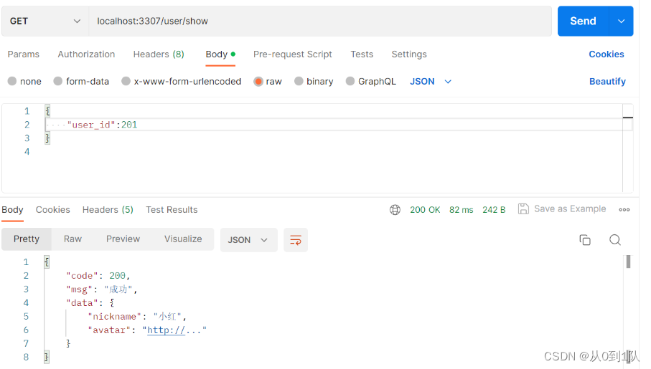The image size is (651, 369).
Task: Click the Beautify link
Action: (607, 81)
